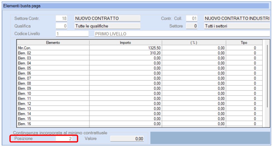Click the Tipo cell of Elem. 16
Screen dimensions: 274x148
tap(244, 124)
